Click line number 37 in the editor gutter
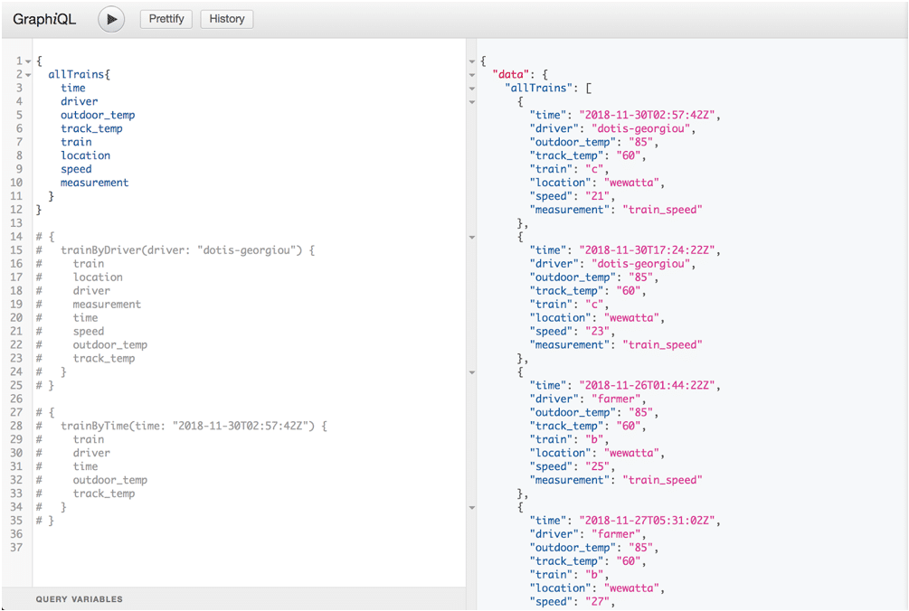Screen dimensions: 909x611 pos(15,548)
